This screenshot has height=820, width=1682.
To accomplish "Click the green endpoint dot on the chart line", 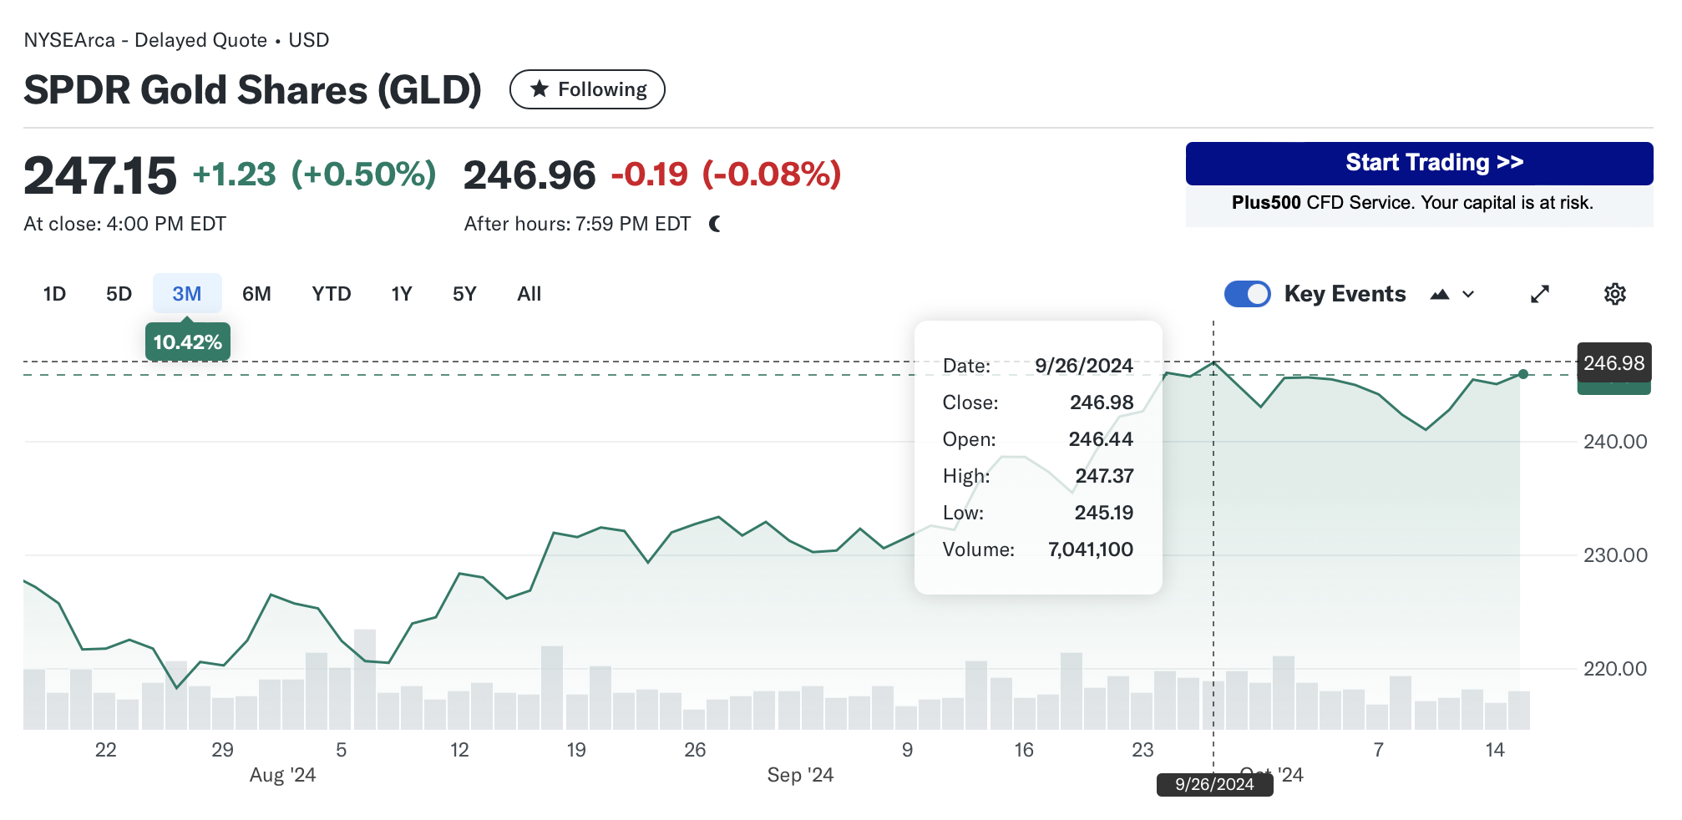I will point(1523,374).
